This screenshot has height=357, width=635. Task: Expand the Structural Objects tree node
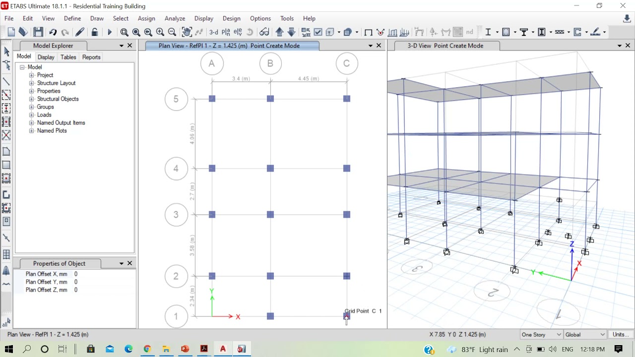(x=31, y=99)
